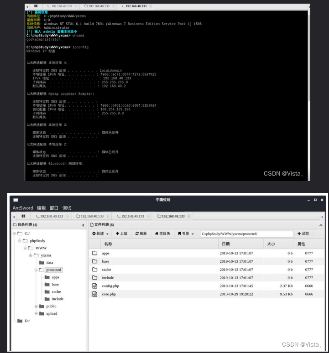Open the 书签 bookmarks dropdown
Screen dimensions: 329x353
[x=186, y=234]
